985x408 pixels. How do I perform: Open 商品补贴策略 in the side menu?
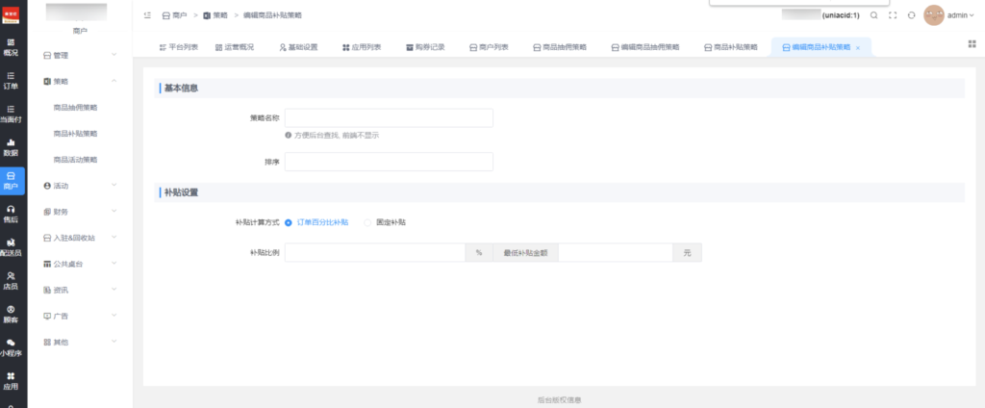point(75,134)
